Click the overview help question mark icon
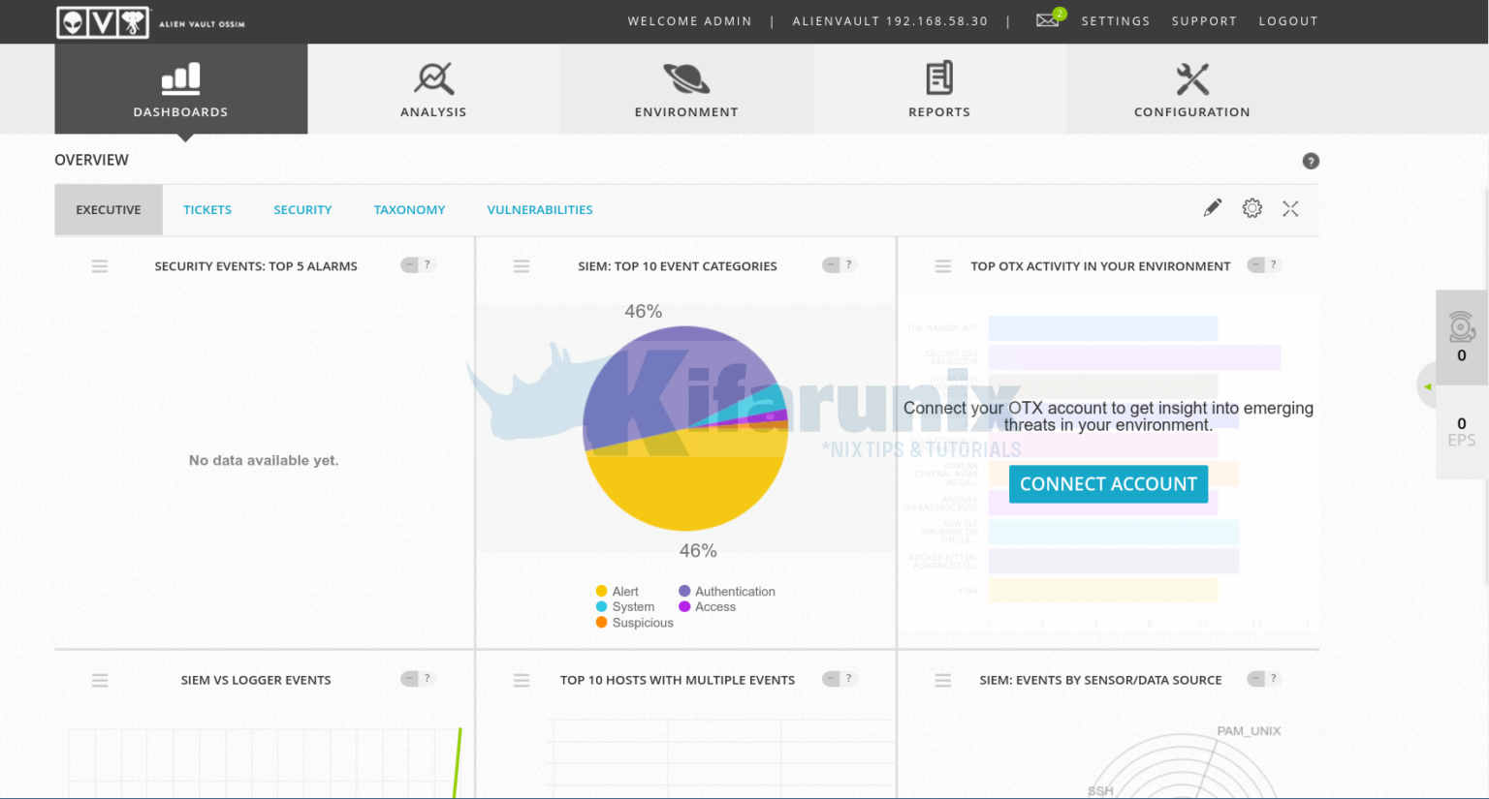This screenshot has height=799, width=1489. click(1311, 161)
